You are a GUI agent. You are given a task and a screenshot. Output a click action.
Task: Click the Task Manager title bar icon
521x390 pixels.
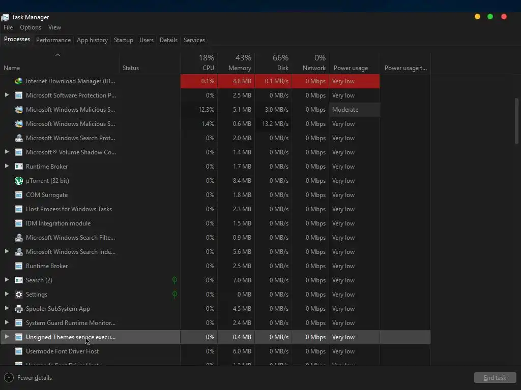(5, 17)
